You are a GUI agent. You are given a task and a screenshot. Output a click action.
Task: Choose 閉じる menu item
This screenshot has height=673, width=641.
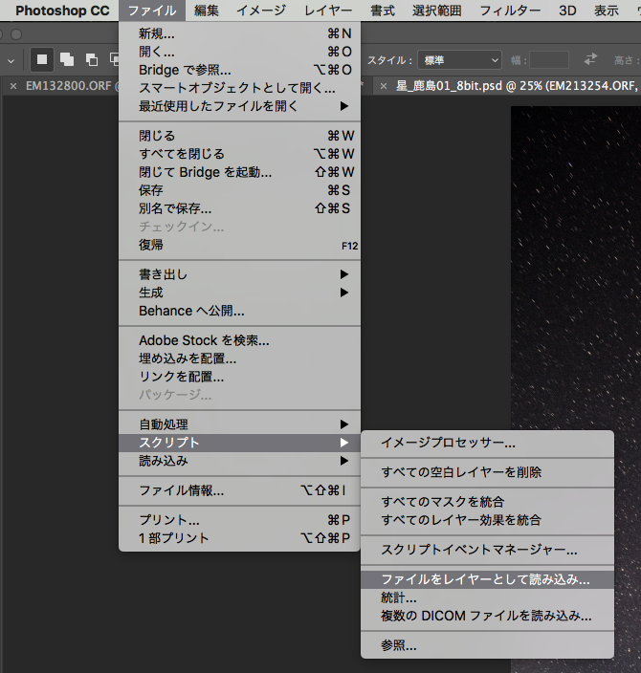tap(239, 136)
